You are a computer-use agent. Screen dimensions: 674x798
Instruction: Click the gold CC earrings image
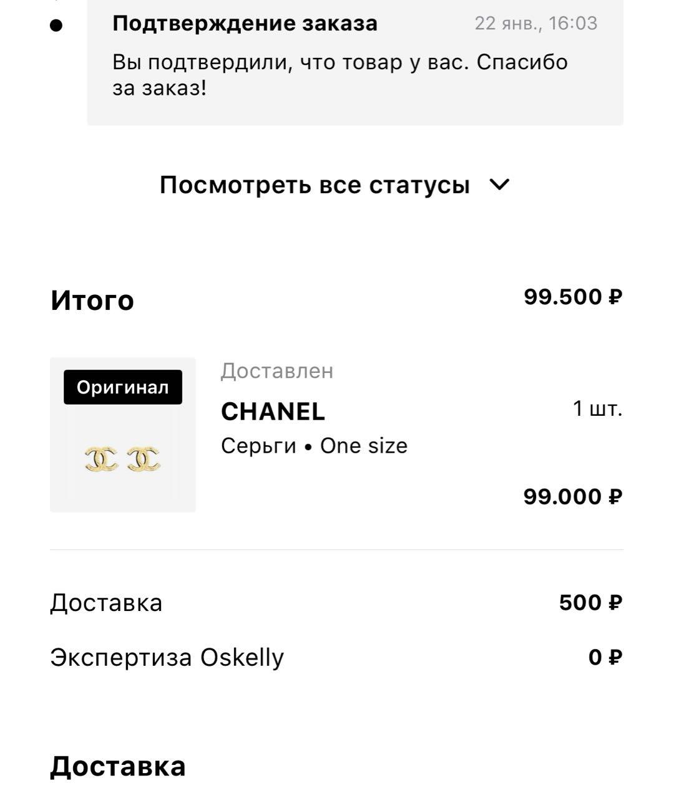pyautogui.click(x=122, y=458)
